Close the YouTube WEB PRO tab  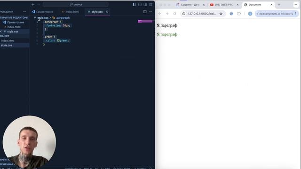point(238,5)
